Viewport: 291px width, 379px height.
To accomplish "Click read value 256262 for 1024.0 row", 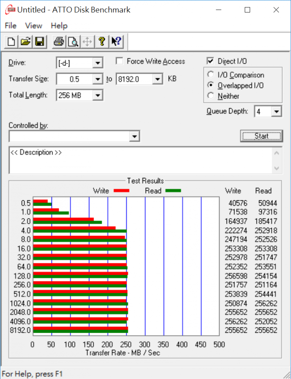I will 266,303.
